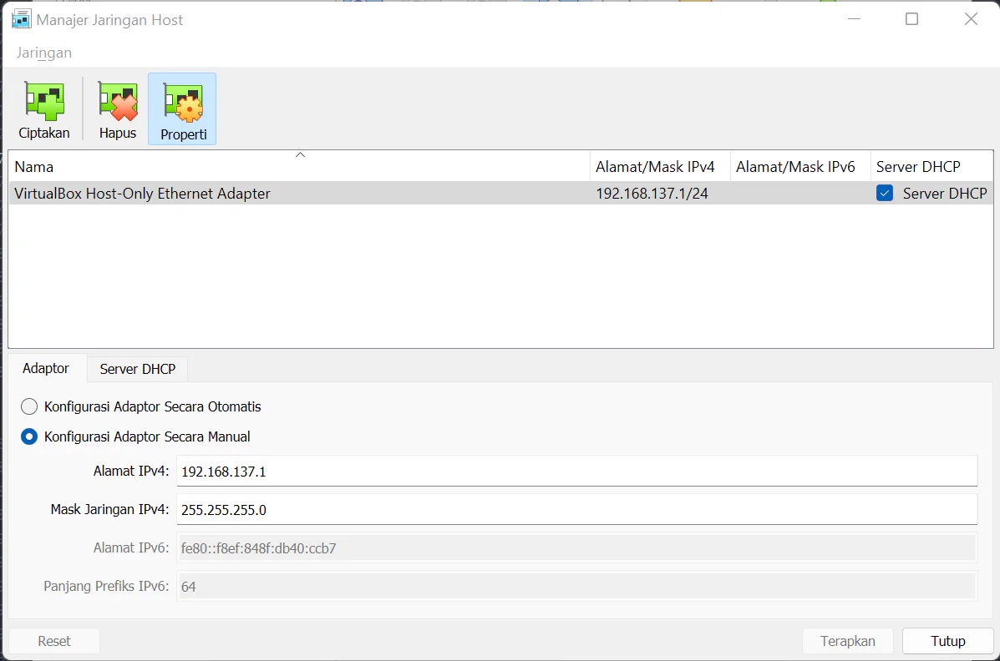The width and height of the screenshot is (1000, 661).
Task: Click the Alamat IPv6 field
Action: 576,547
